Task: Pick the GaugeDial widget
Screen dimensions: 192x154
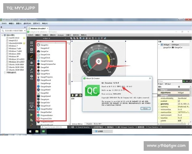Action: point(44,67)
